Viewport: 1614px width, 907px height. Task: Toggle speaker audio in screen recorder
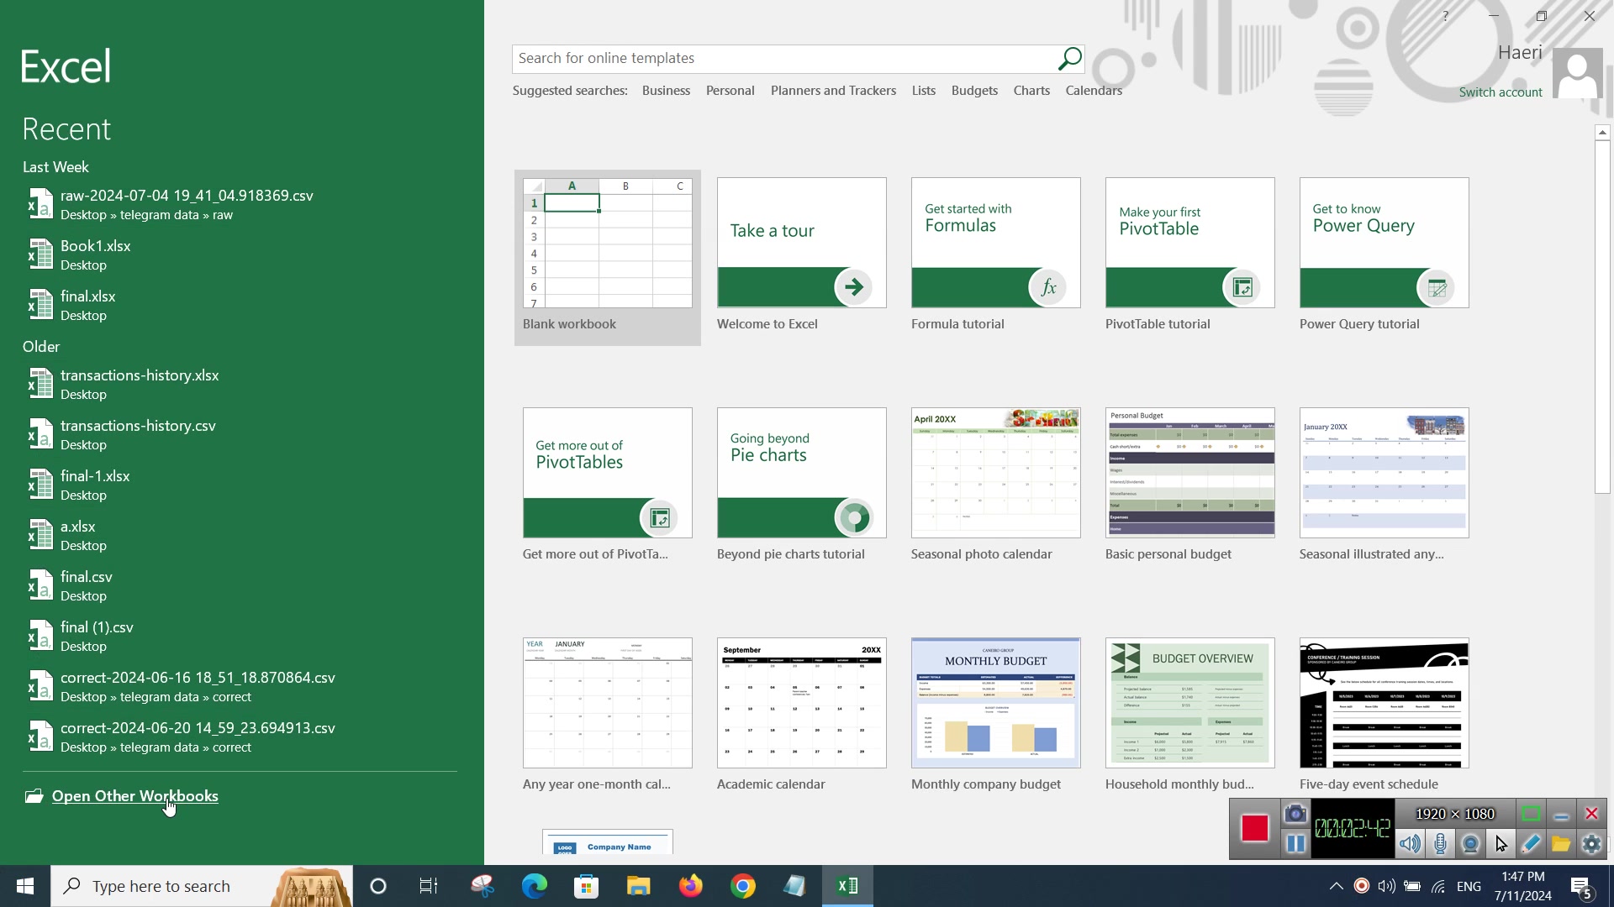tap(1410, 844)
